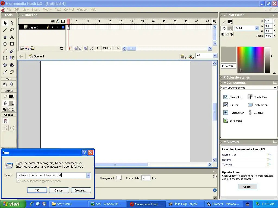Open the Run dialog Open history dropdown
This screenshot has width=278, height=208.
89,175
